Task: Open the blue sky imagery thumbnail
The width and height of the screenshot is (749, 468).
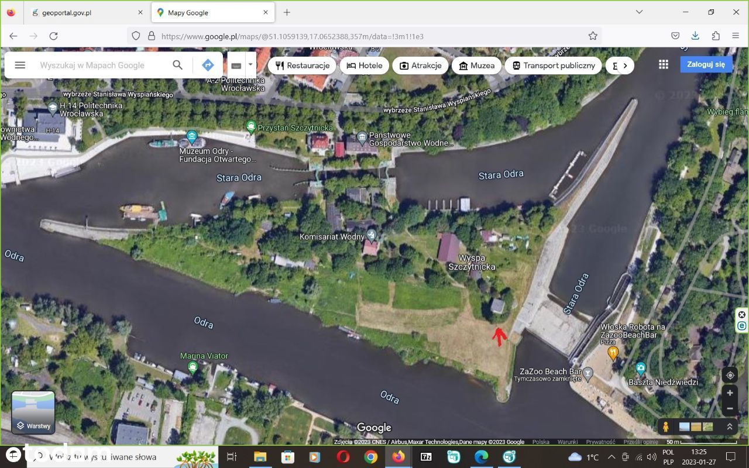Action: pos(684,426)
